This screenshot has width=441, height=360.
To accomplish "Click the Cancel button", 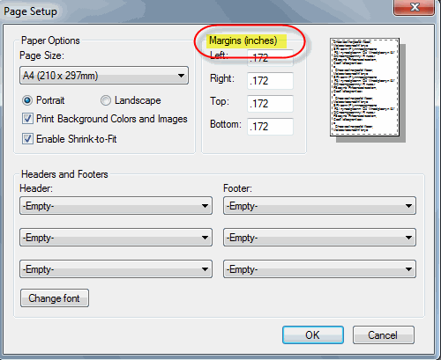I will pyautogui.click(x=384, y=334).
